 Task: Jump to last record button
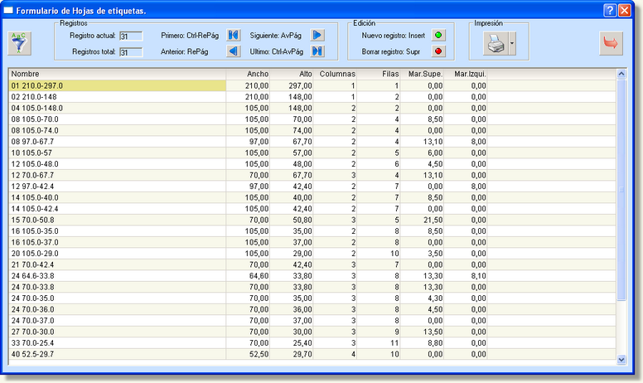pyautogui.click(x=317, y=51)
